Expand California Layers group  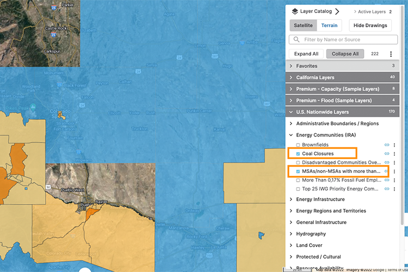coord(342,77)
